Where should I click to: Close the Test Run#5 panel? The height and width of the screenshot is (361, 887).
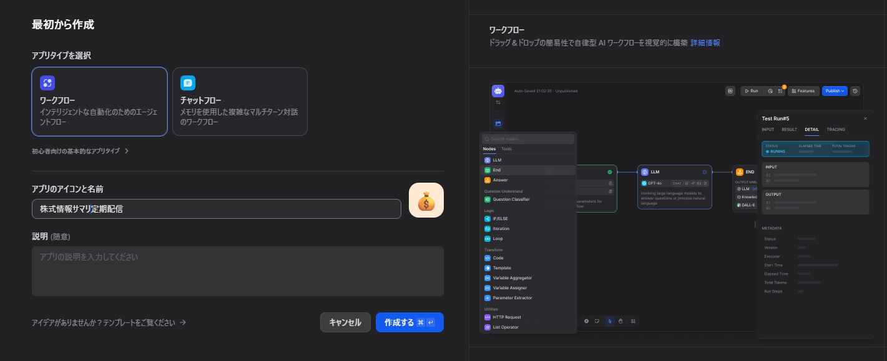[x=865, y=118]
